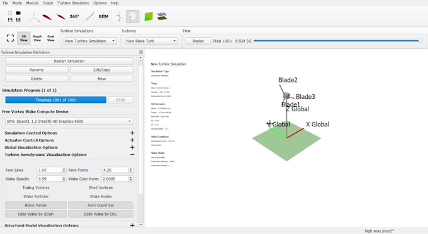Open the Options menu
The image size is (428, 234).
point(100,3)
